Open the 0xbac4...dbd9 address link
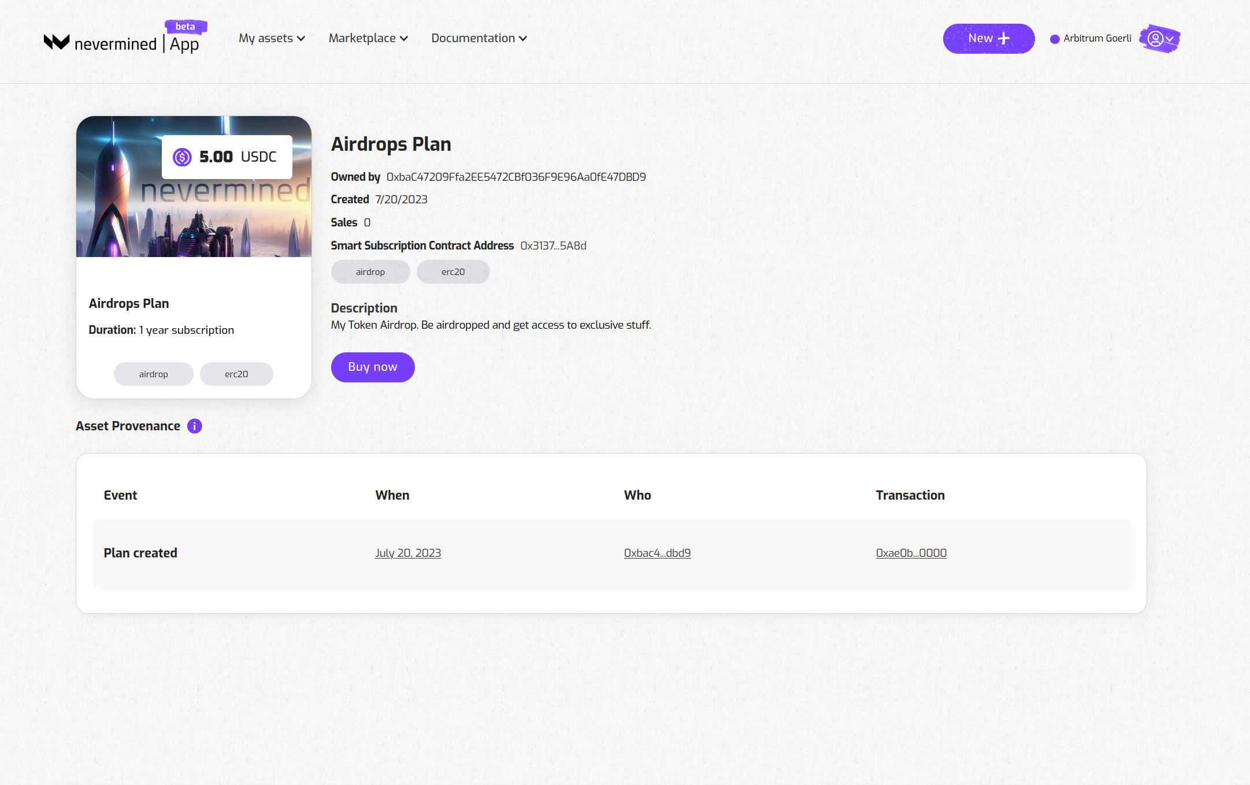 point(657,553)
